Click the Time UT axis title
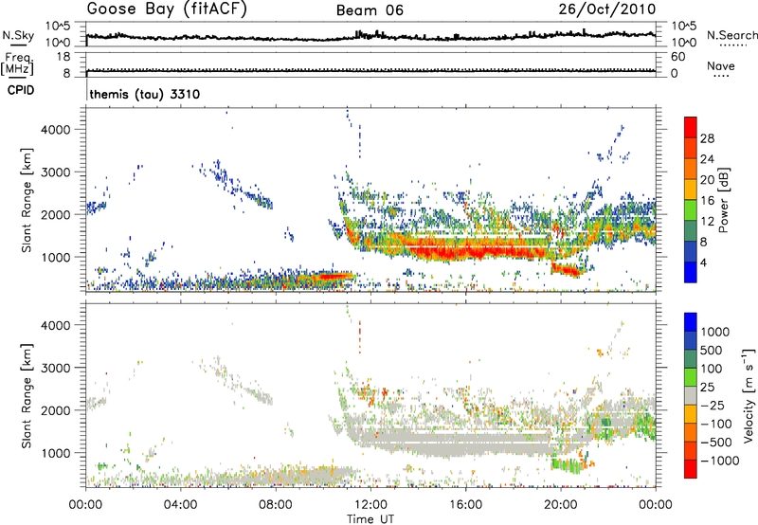This screenshot has height=525, width=758. (370, 519)
